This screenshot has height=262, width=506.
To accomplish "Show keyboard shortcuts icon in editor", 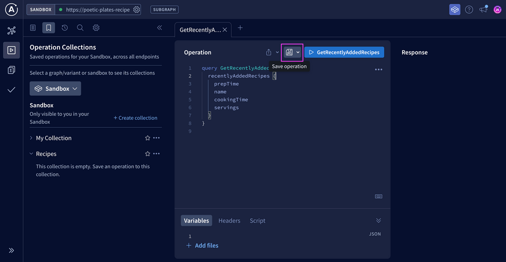I will (378, 197).
